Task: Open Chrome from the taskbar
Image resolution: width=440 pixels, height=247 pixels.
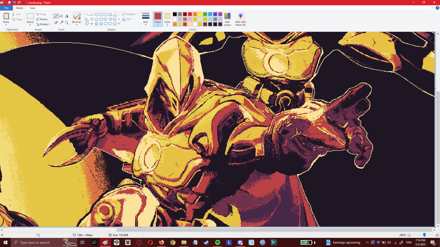Action: click(173, 242)
